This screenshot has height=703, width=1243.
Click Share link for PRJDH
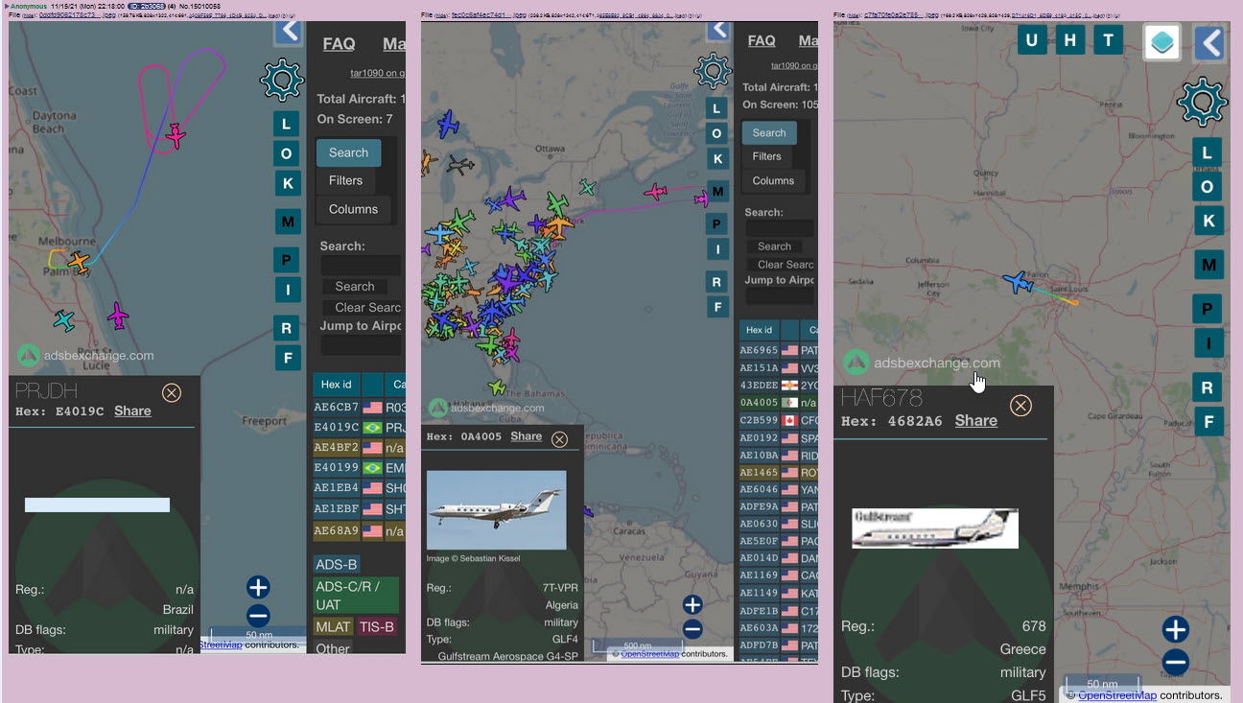point(132,410)
